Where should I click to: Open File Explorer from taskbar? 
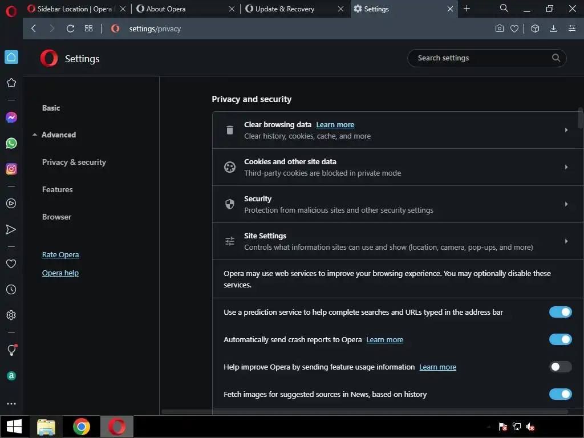pos(46,427)
